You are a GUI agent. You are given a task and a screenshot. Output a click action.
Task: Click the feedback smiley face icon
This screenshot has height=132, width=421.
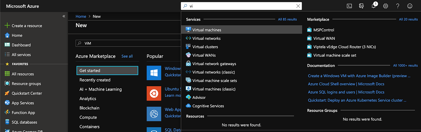[x=410, y=6]
